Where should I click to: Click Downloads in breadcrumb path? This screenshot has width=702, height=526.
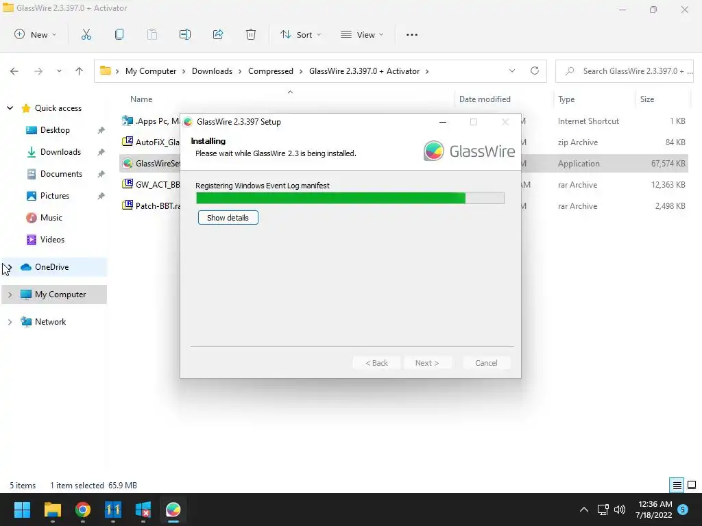coord(212,71)
